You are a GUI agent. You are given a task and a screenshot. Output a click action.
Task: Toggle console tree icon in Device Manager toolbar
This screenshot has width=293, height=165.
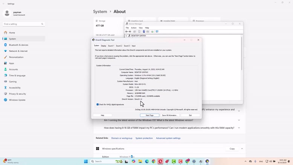coord(134,32)
